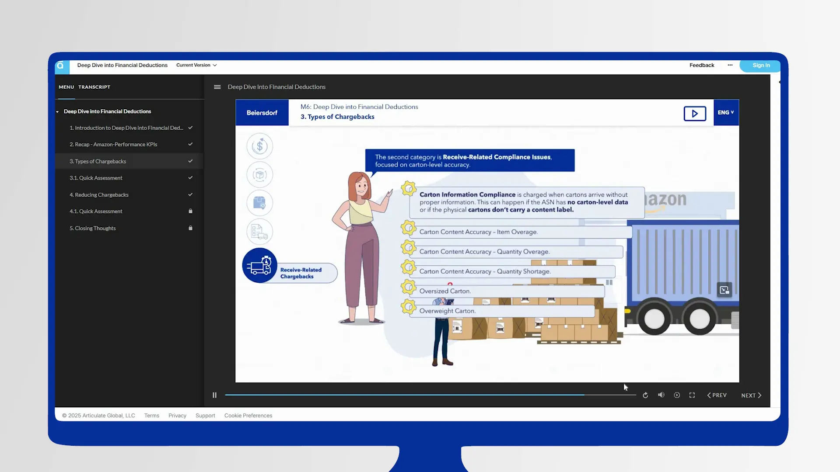This screenshot has height=472, width=840.
Task: Select the documents and truck category icon
Action: coord(260,232)
